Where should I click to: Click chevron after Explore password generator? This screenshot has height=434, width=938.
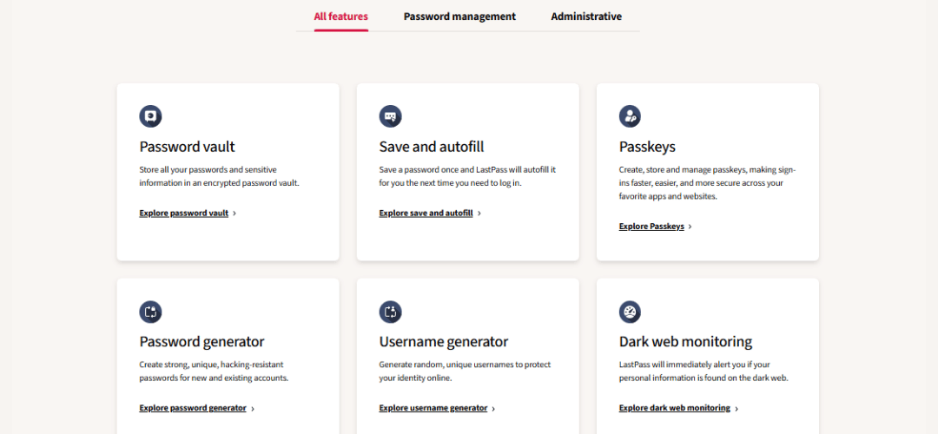[253, 409]
